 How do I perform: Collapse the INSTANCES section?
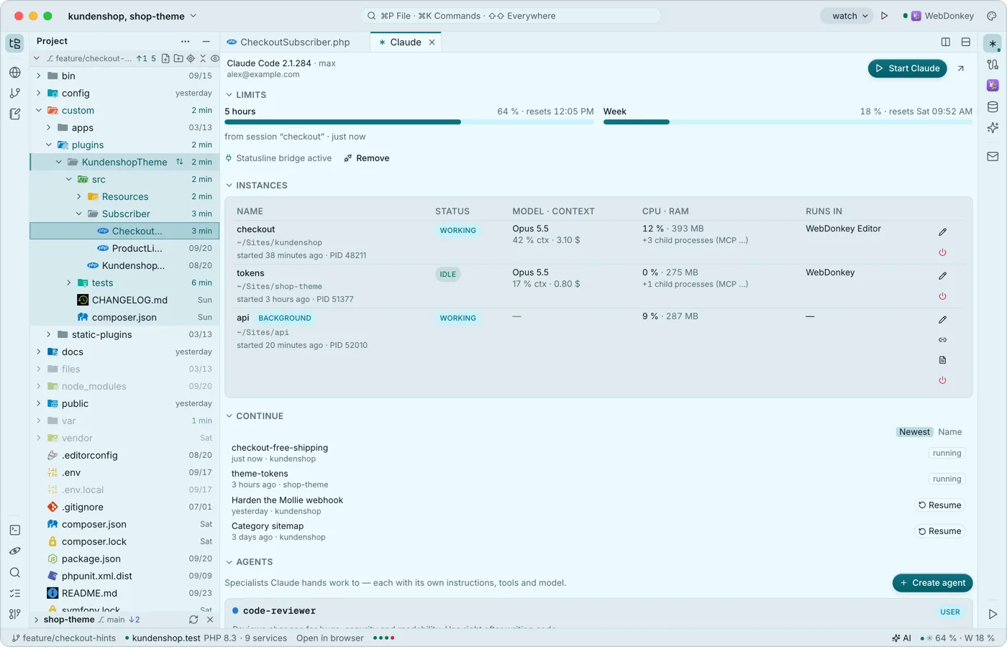point(257,185)
